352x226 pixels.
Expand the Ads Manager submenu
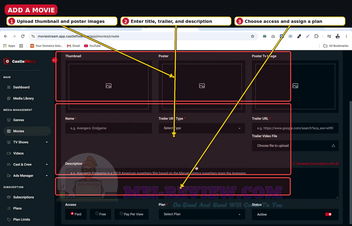point(47,176)
